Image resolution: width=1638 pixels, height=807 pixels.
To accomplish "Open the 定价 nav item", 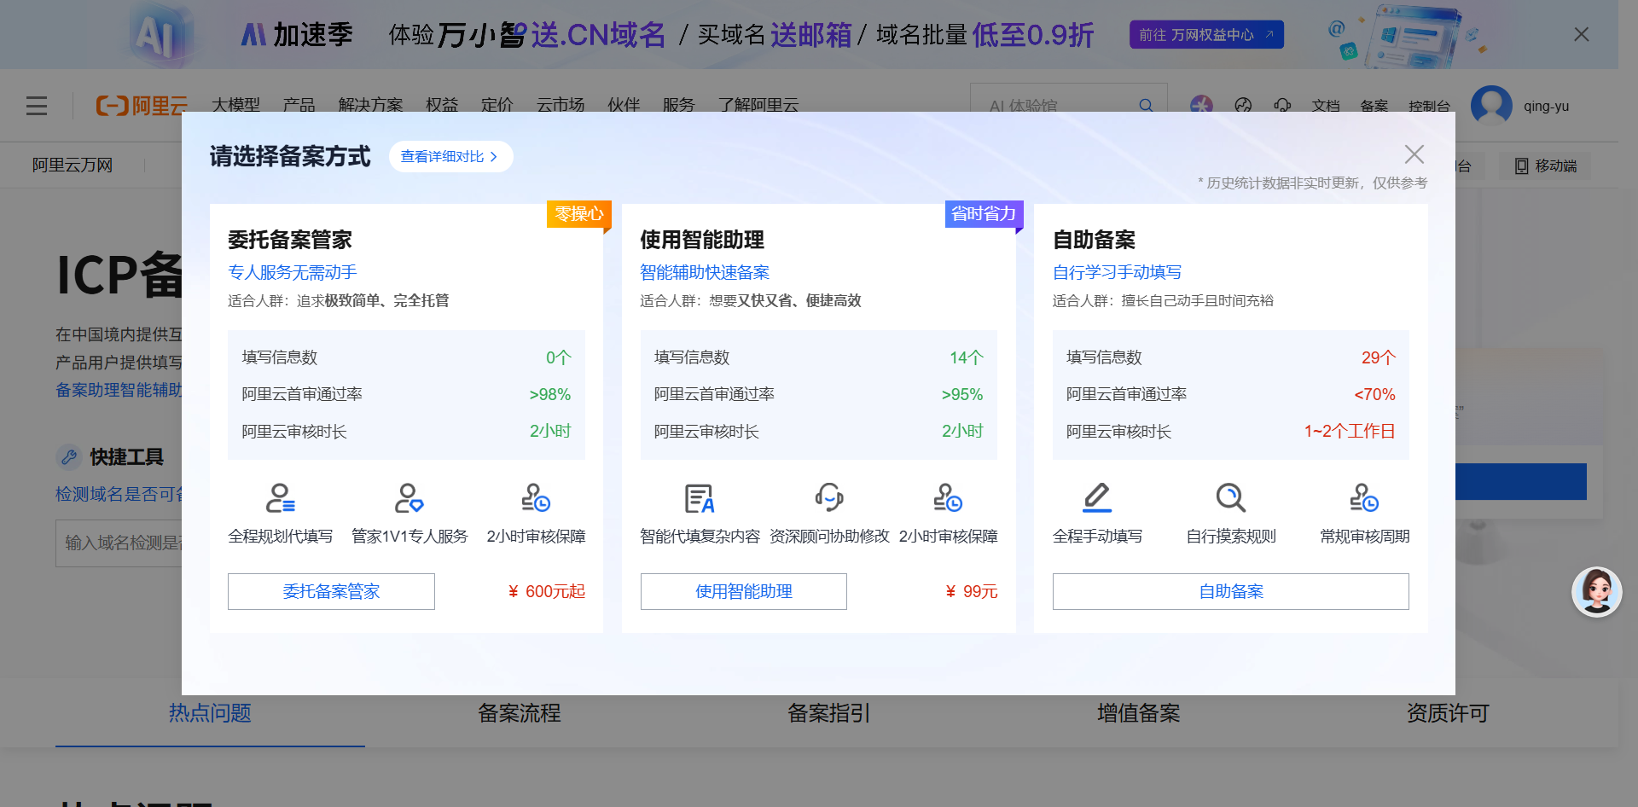I will [497, 105].
